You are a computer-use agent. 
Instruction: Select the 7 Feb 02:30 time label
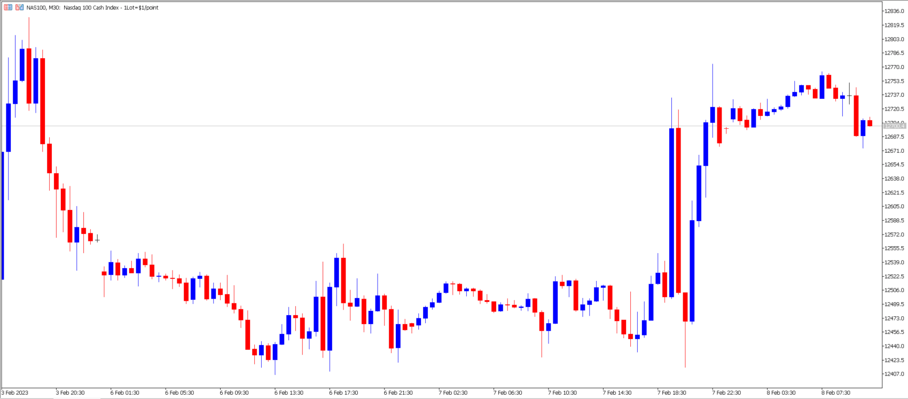[453, 393]
